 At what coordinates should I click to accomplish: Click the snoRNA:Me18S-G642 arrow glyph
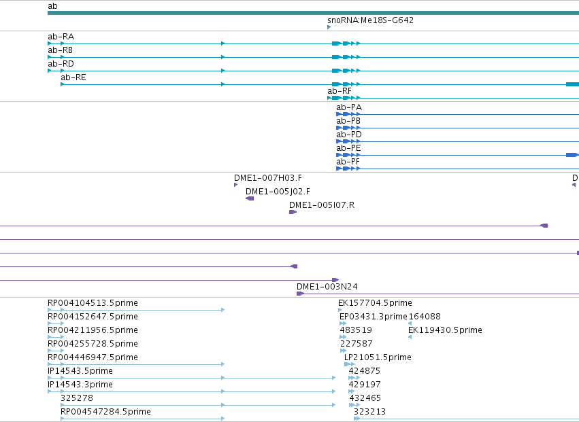click(x=329, y=27)
